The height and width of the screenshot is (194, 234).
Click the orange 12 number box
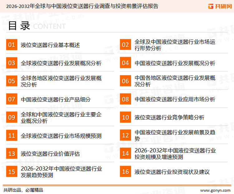pos(125,135)
